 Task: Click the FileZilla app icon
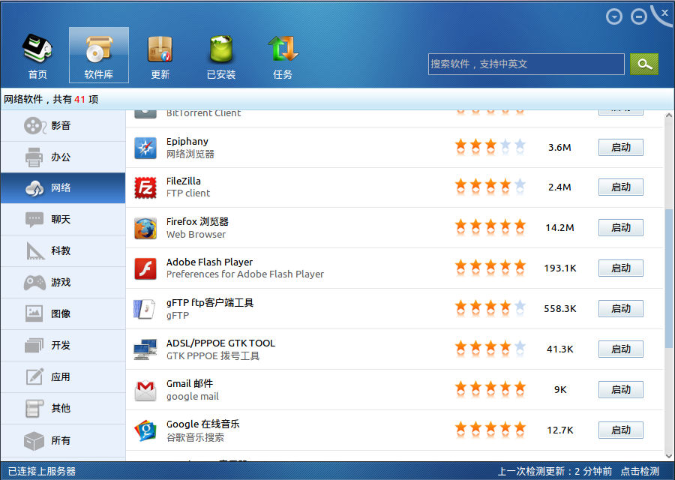(x=145, y=187)
